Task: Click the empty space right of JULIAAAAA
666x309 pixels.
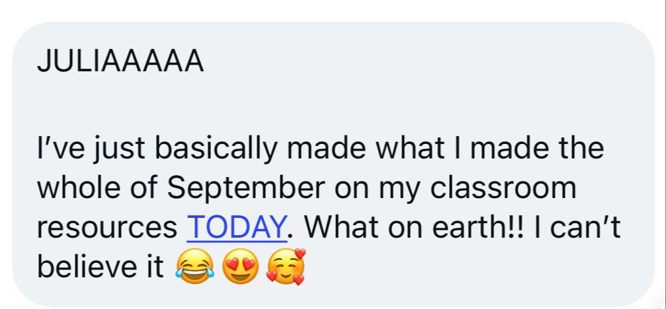Action: click(430, 62)
